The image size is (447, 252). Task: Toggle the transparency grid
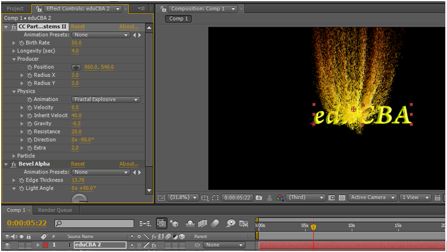click(342, 197)
